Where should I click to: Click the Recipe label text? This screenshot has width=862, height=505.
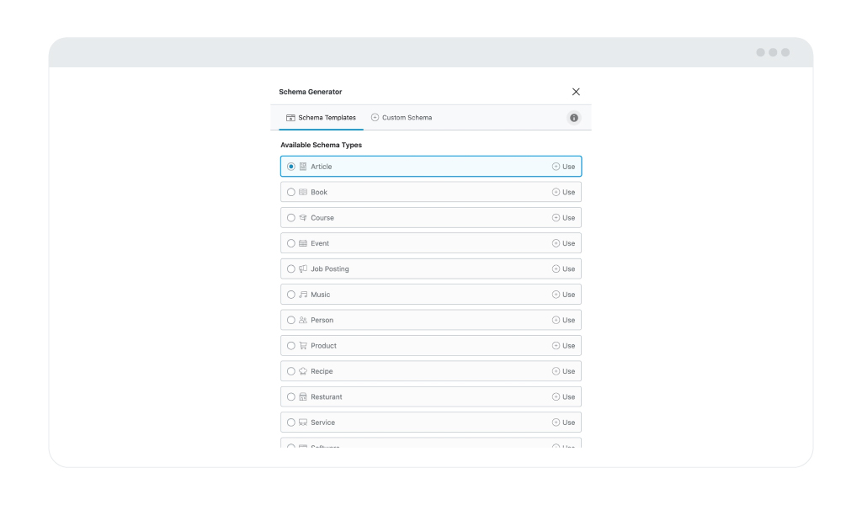pyautogui.click(x=322, y=371)
